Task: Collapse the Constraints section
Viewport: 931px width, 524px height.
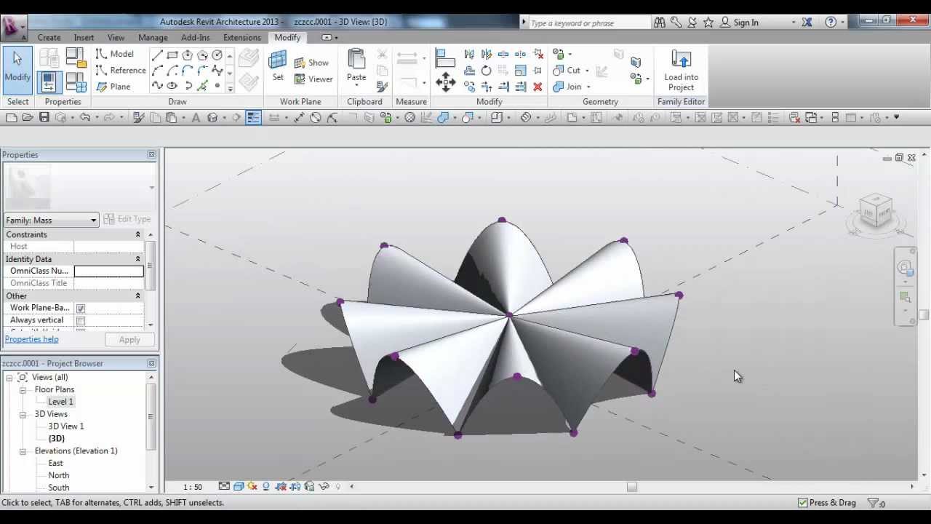Action: [x=137, y=234]
